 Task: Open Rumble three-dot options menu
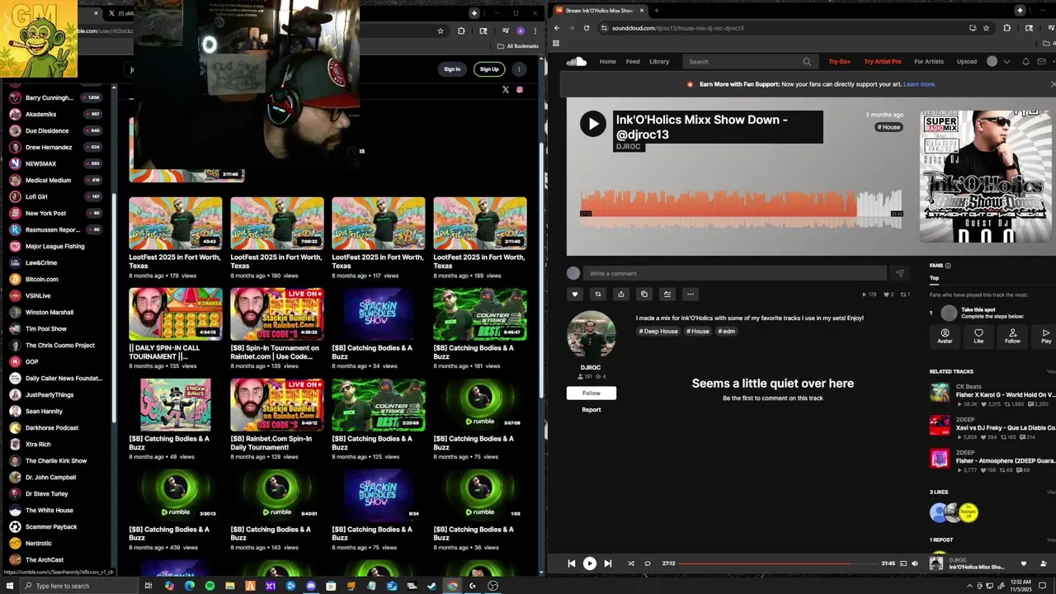point(519,69)
